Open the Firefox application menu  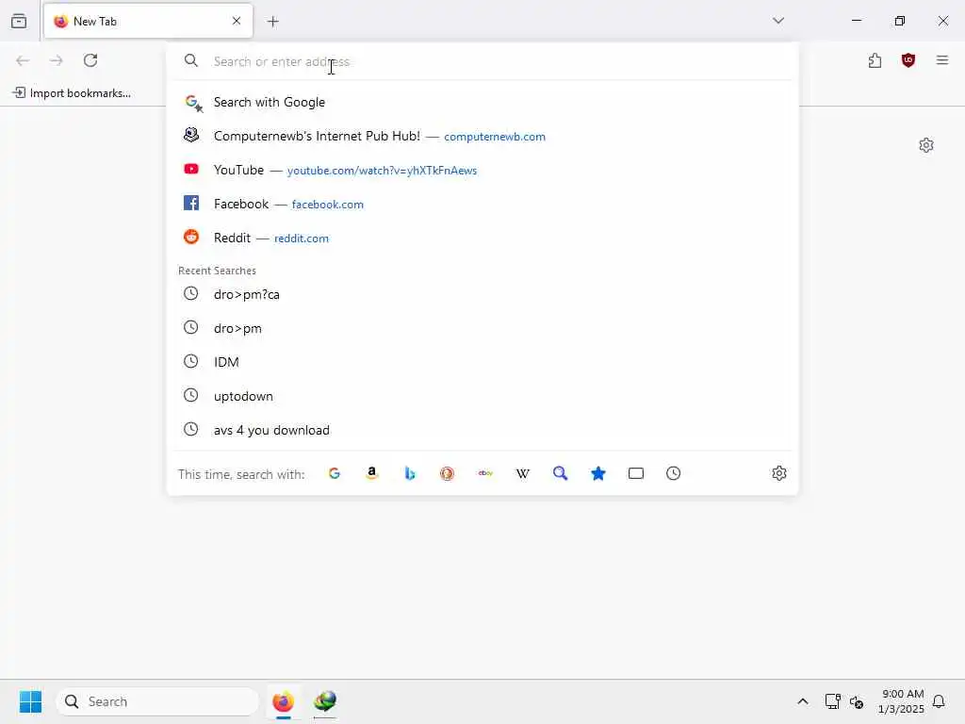pos(942,60)
